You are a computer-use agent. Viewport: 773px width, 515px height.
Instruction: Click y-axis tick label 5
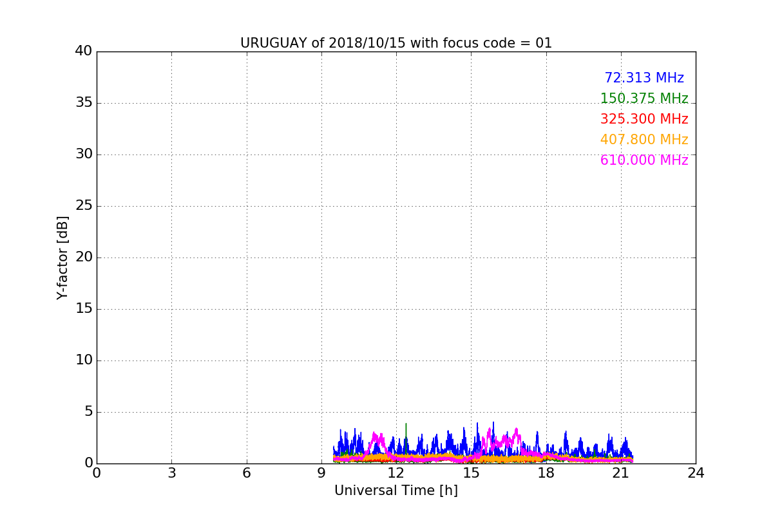click(x=88, y=412)
